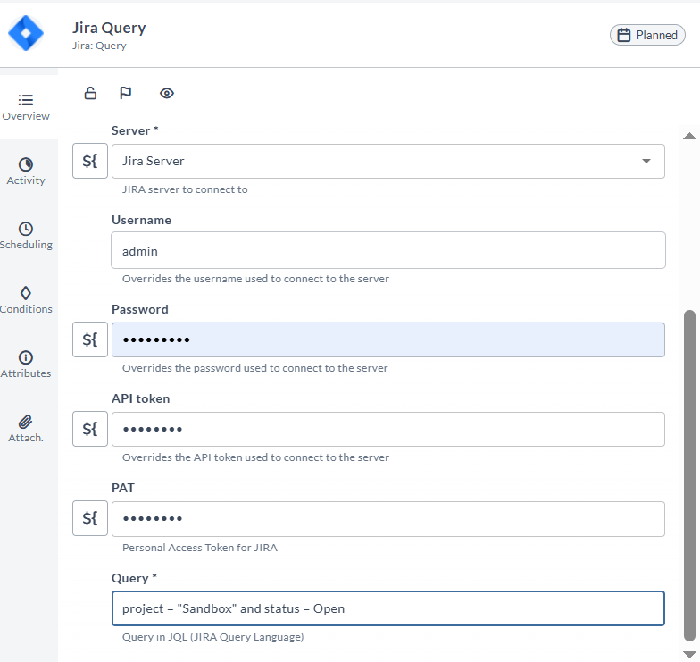Click the 'Overrides the username' hint text

coord(255,279)
